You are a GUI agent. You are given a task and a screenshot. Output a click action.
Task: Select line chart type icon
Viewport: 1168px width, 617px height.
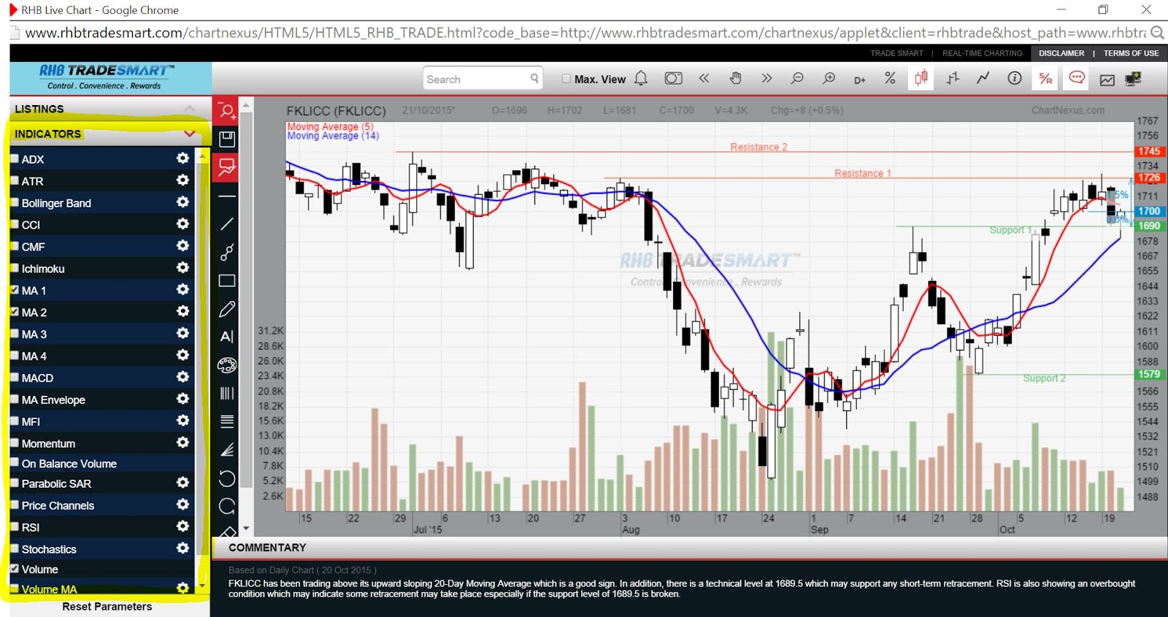(x=983, y=78)
